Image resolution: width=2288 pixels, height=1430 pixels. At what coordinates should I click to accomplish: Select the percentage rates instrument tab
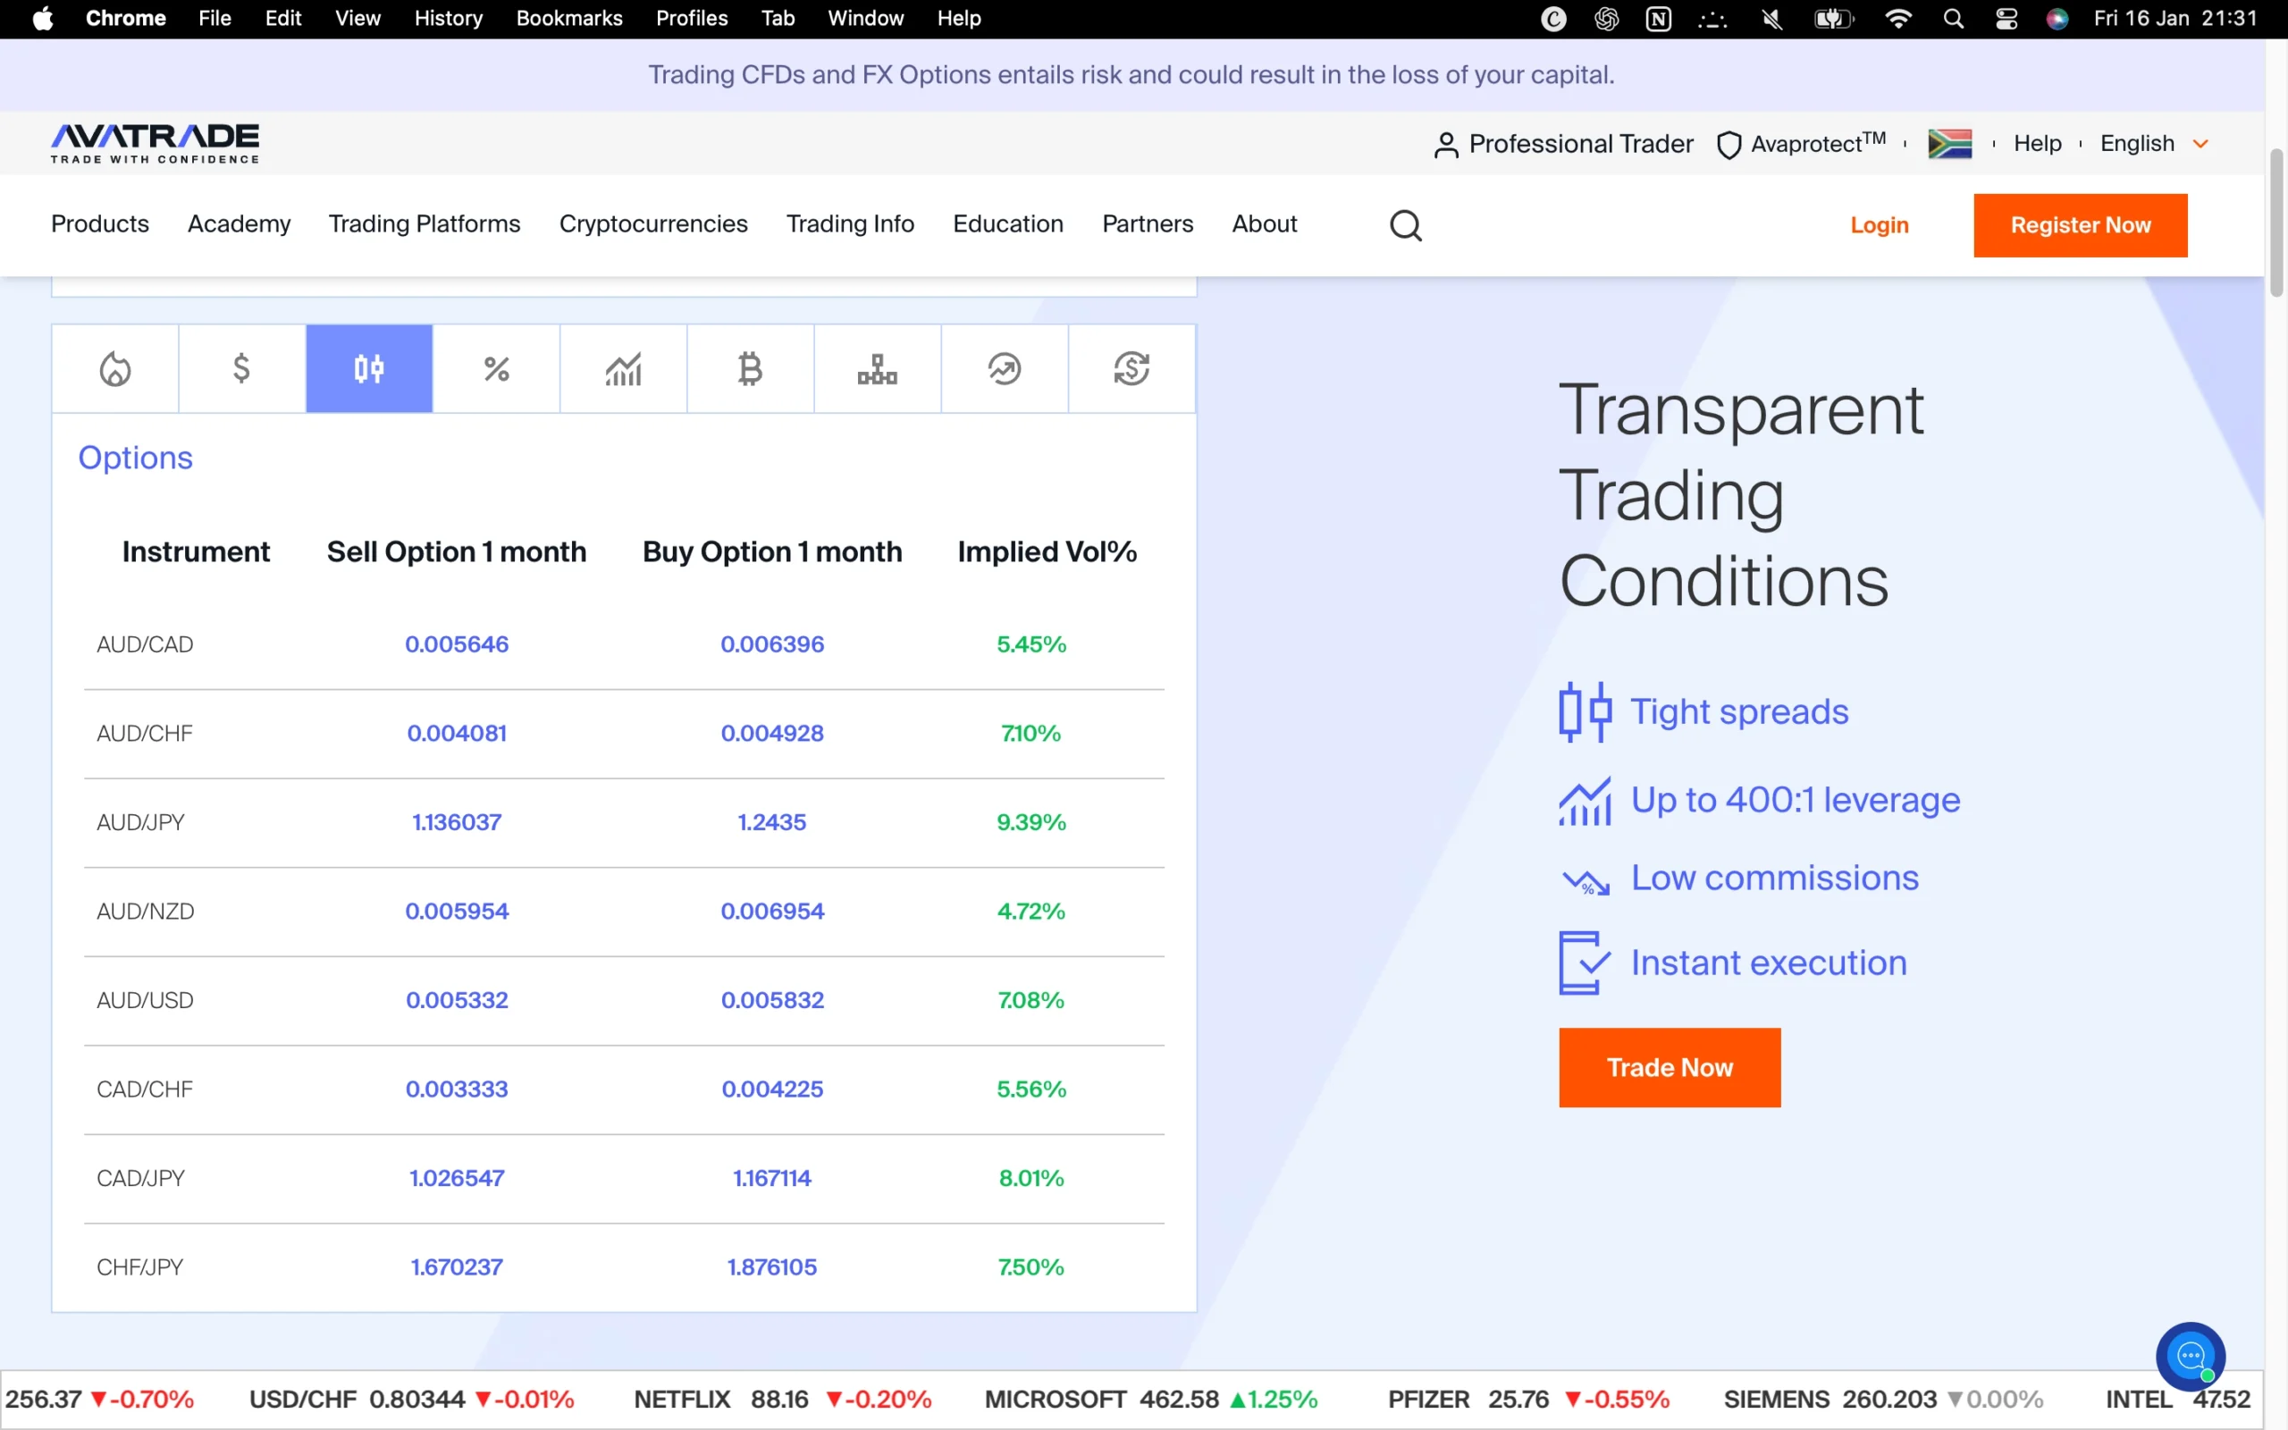click(x=495, y=368)
